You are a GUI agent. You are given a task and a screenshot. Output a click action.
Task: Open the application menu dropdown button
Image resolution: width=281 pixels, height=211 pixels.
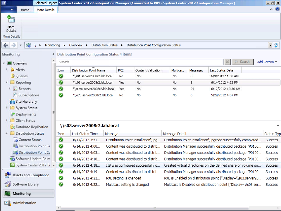point(9,9)
